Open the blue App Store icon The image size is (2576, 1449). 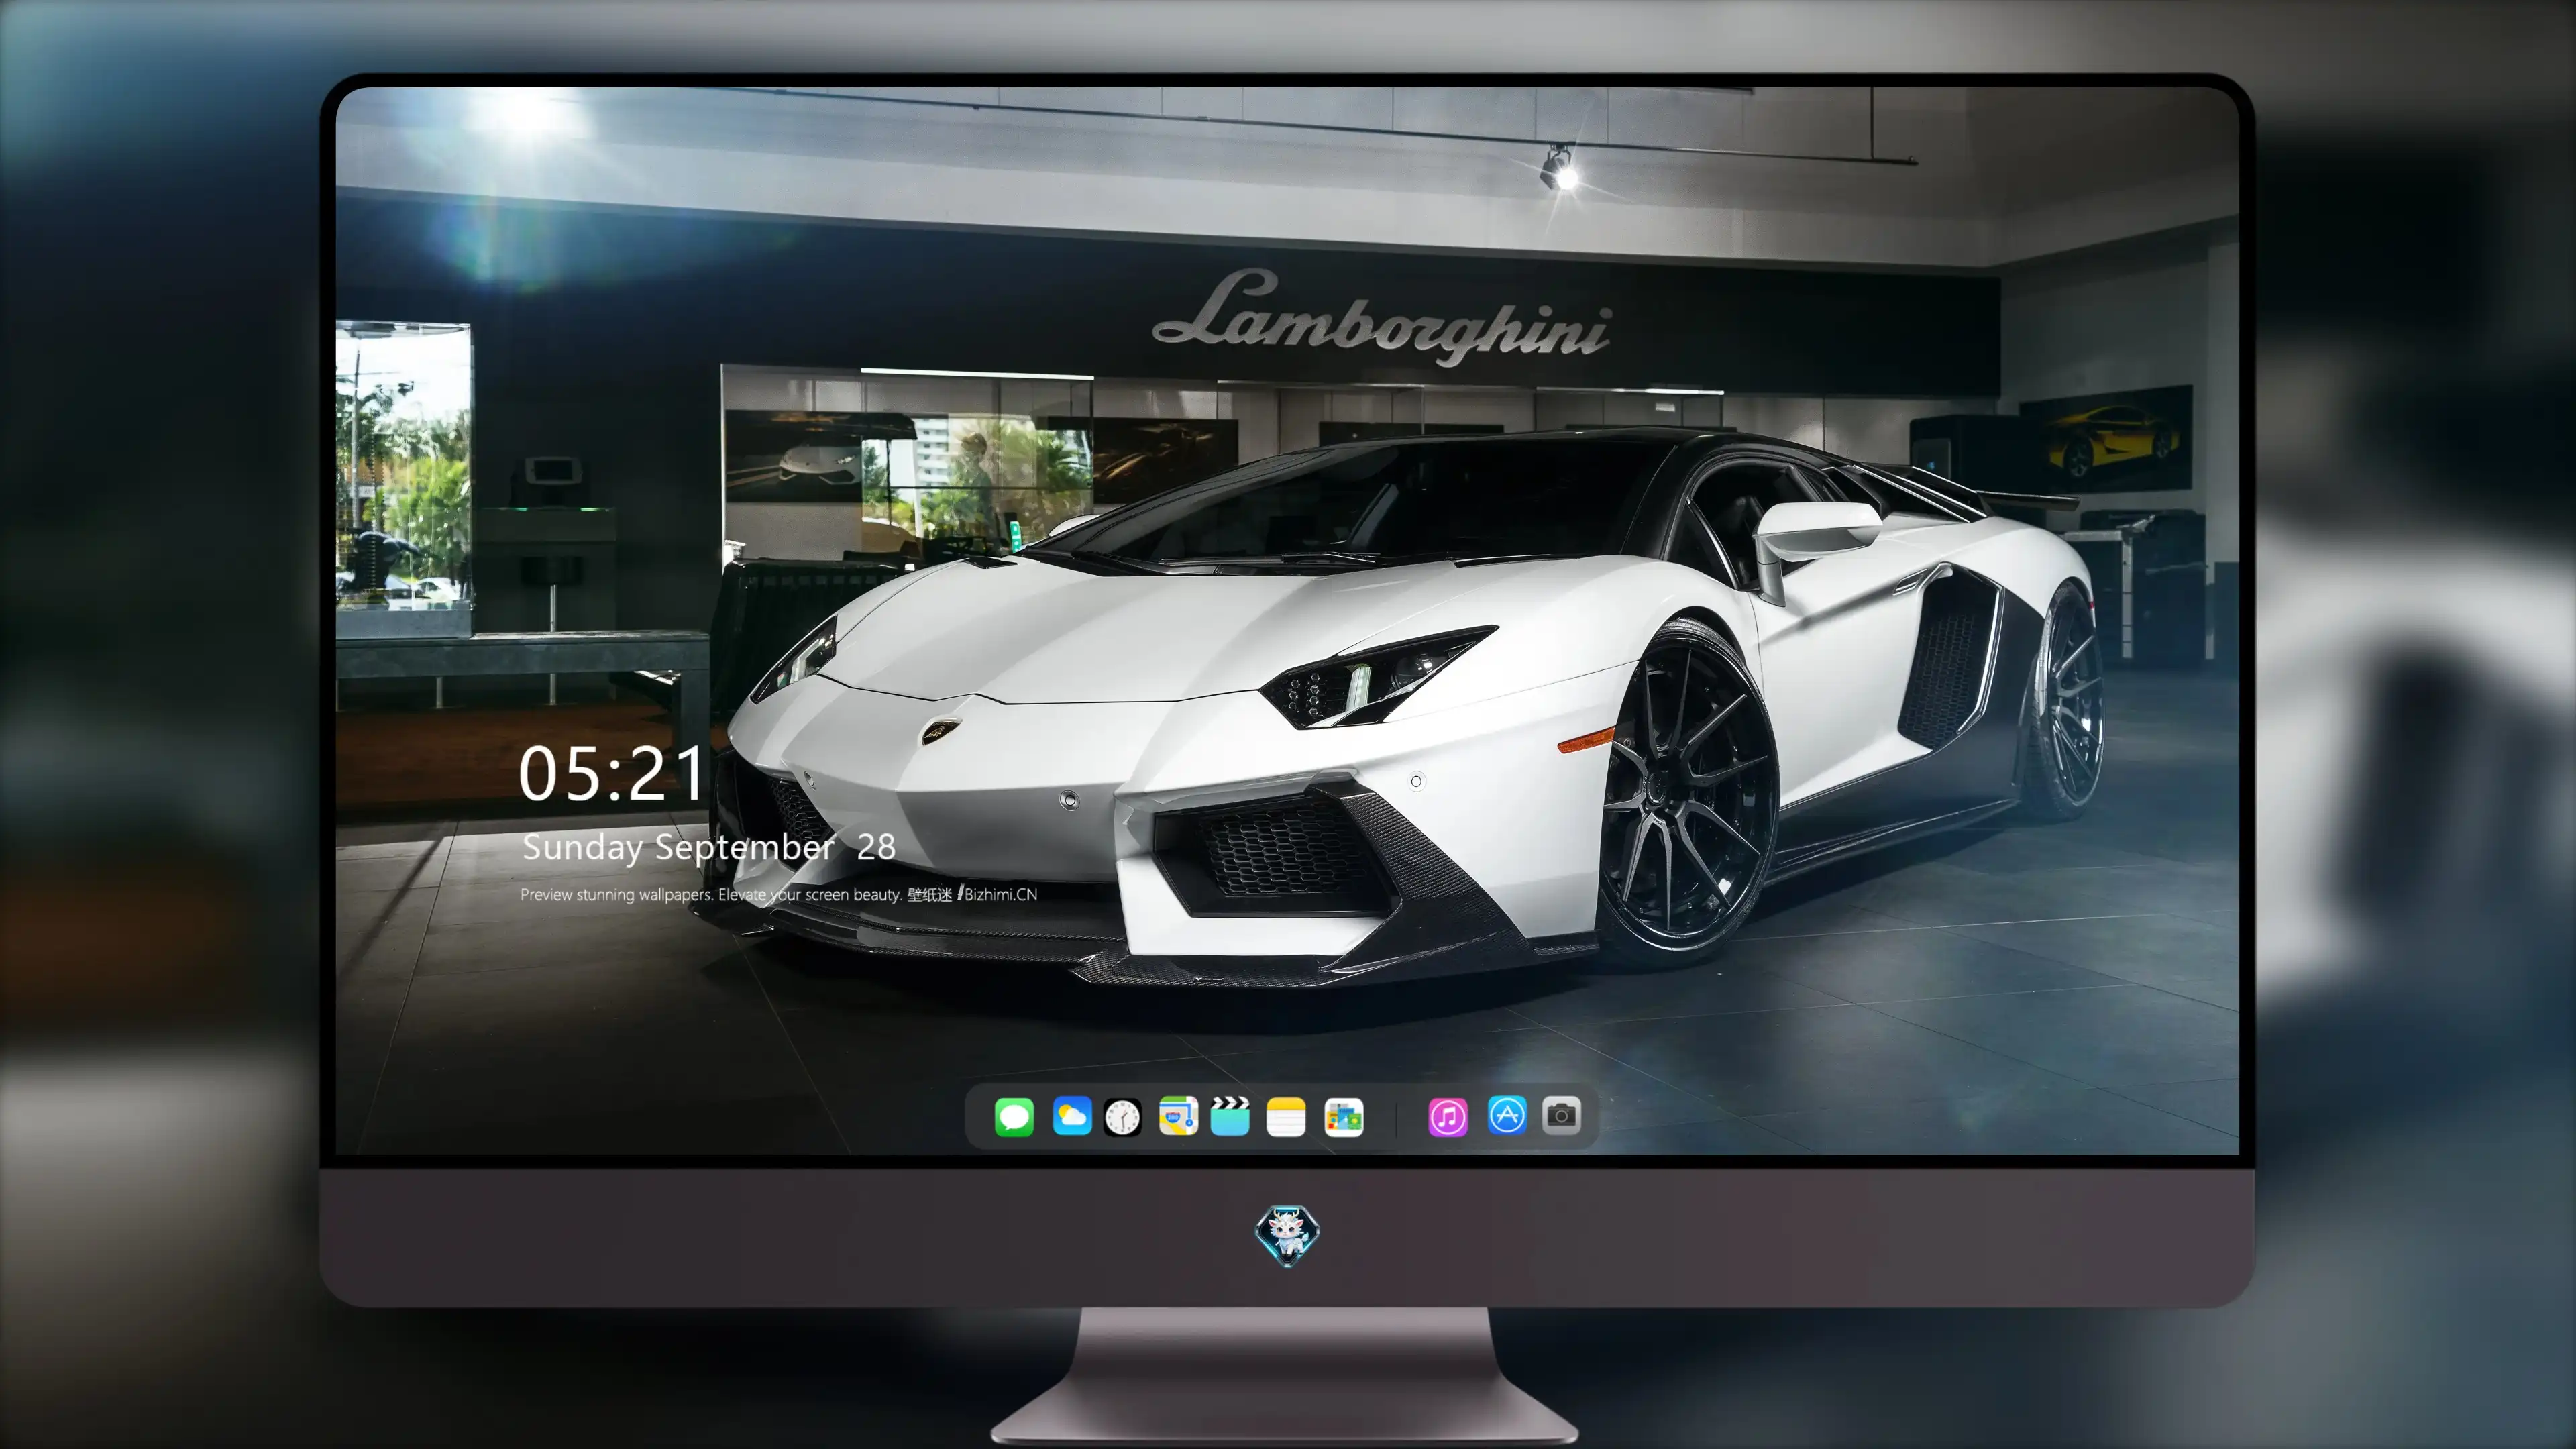(1507, 1115)
